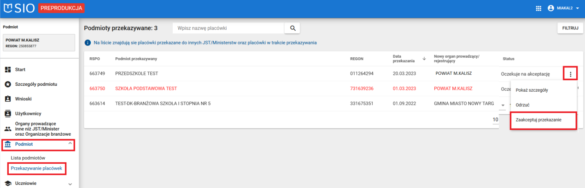Open the MIAKAL2 user dropdown arrow

[x=578, y=8]
